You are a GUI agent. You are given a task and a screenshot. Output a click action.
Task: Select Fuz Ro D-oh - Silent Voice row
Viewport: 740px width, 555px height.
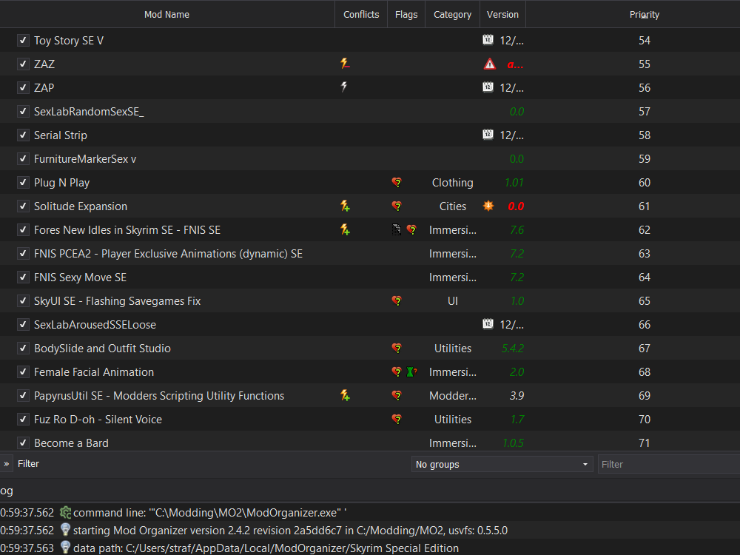tap(370, 419)
